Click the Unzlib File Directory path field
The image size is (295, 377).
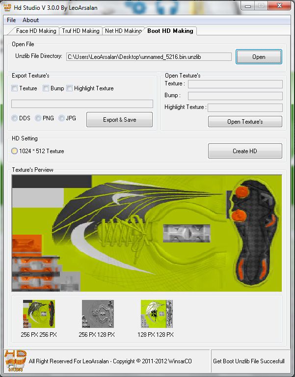[x=149, y=57]
